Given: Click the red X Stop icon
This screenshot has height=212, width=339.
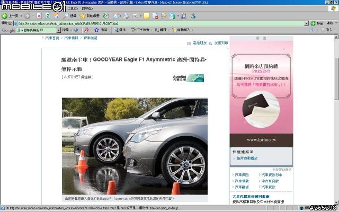Looking at the screenshot, I should coord(39,16).
